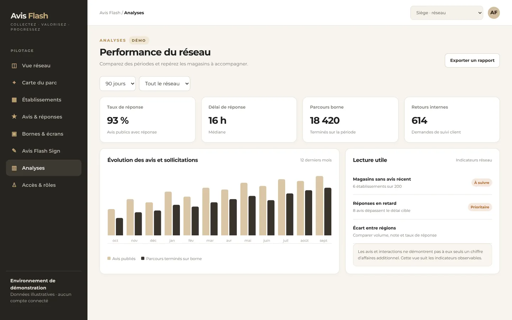Image resolution: width=512 pixels, height=320 pixels.
Task: Click the Avis & réponses star icon
Action: [x=14, y=117]
